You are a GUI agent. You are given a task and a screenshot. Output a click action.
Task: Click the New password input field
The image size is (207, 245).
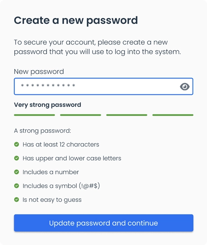[103, 86]
